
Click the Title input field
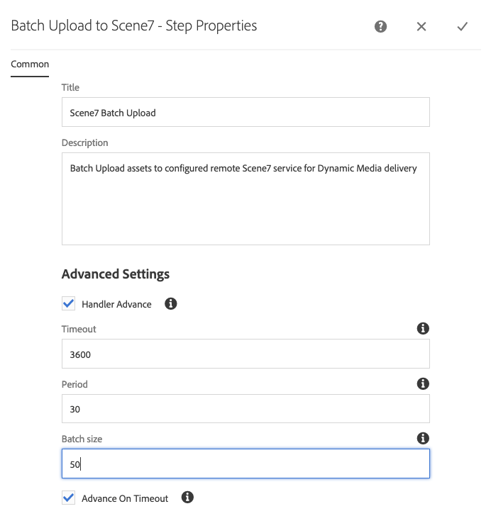tap(245, 112)
